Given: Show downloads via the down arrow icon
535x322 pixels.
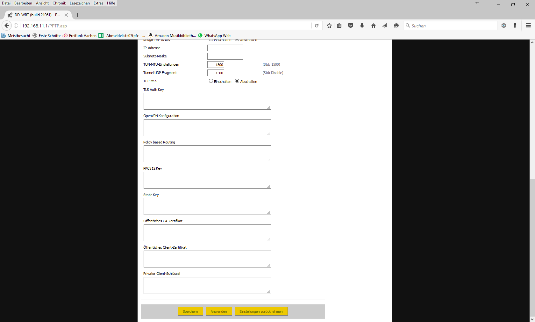Looking at the screenshot, I should pos(362,26).
